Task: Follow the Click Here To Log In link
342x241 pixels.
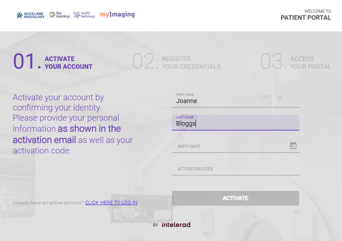Action: pos(111,203)
